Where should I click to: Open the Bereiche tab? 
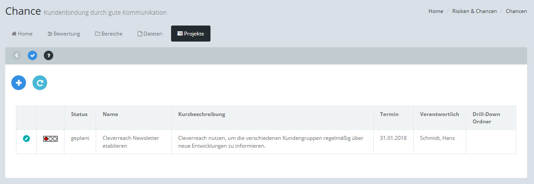pyautogui.click(x=109, y=34)
